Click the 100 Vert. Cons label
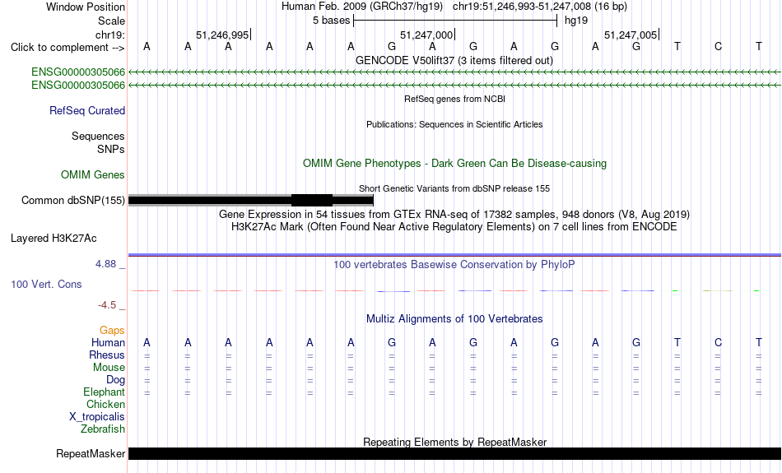The image size is (782, 473). tap(46, 284)
